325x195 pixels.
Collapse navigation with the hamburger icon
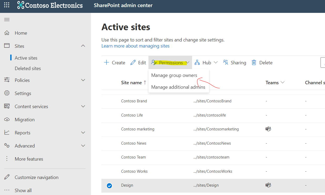click(x=7, y=20)
